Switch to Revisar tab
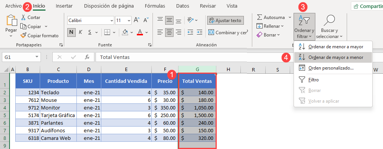Screen dimensions: 383x149 pyautogui.click(x=208, y=6)
